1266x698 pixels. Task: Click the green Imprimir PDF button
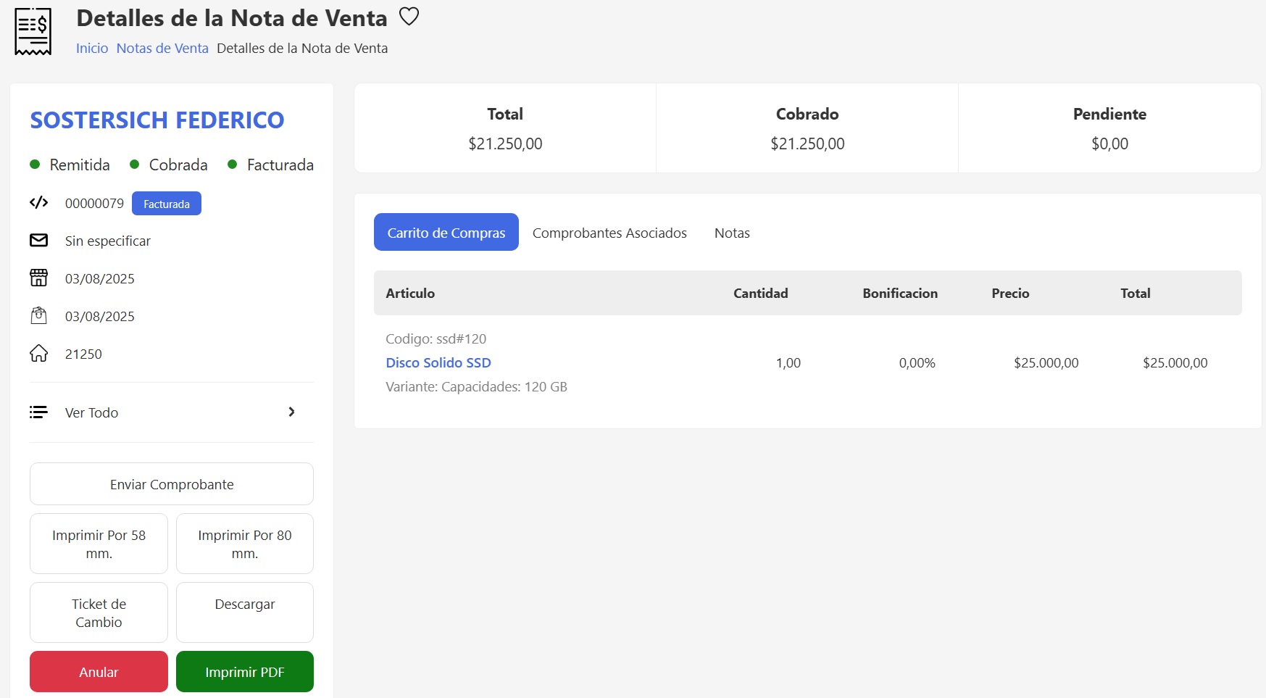[245, 672]
